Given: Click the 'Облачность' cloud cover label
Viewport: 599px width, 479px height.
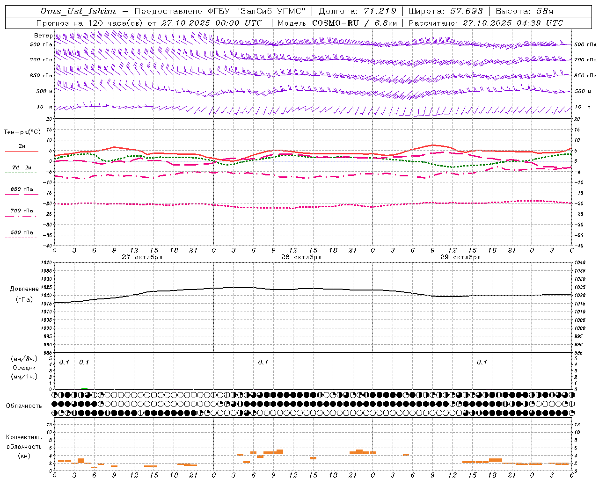Looking at the screenshot, I should (x=24, y=406).
